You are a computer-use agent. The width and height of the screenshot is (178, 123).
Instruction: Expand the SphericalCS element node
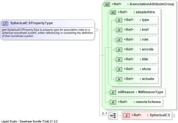click(x=173, y=116)
